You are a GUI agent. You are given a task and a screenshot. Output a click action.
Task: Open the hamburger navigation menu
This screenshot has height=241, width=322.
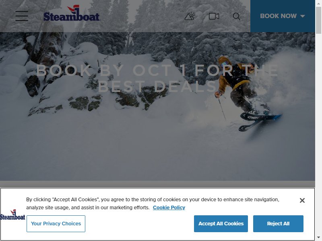tap(22, 16)
